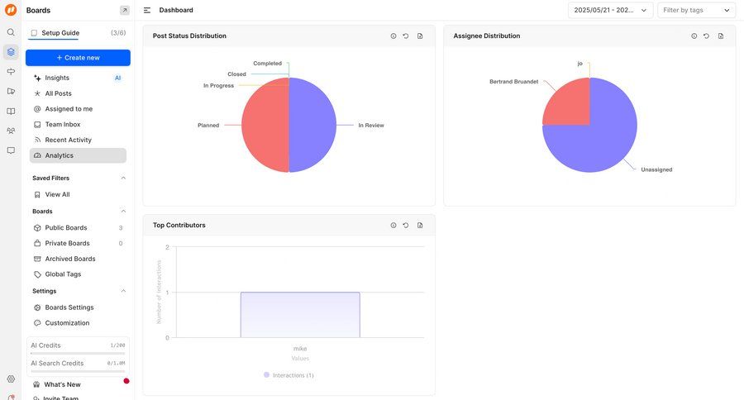Click the In Review purple pie slice
Screen dimensions: 744x400
pos(312,126)
